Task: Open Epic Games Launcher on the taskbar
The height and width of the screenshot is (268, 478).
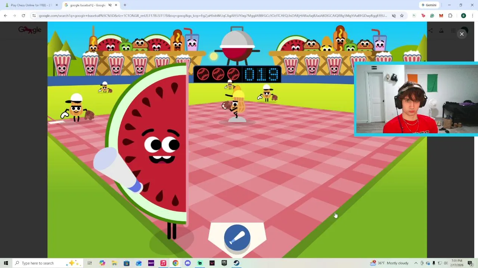Action: 224,263
